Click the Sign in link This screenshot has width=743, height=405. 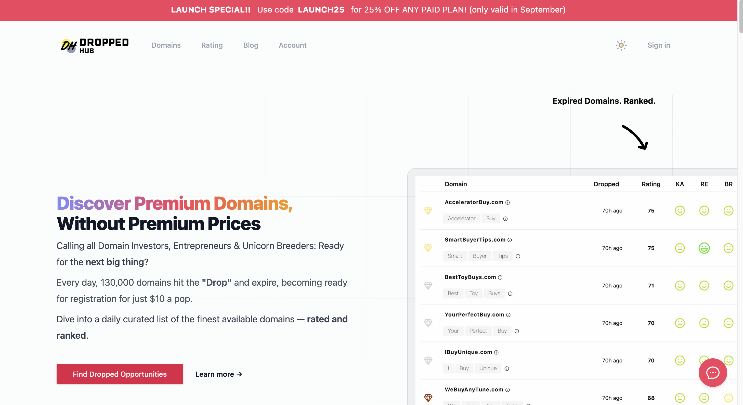pos(658,45)
